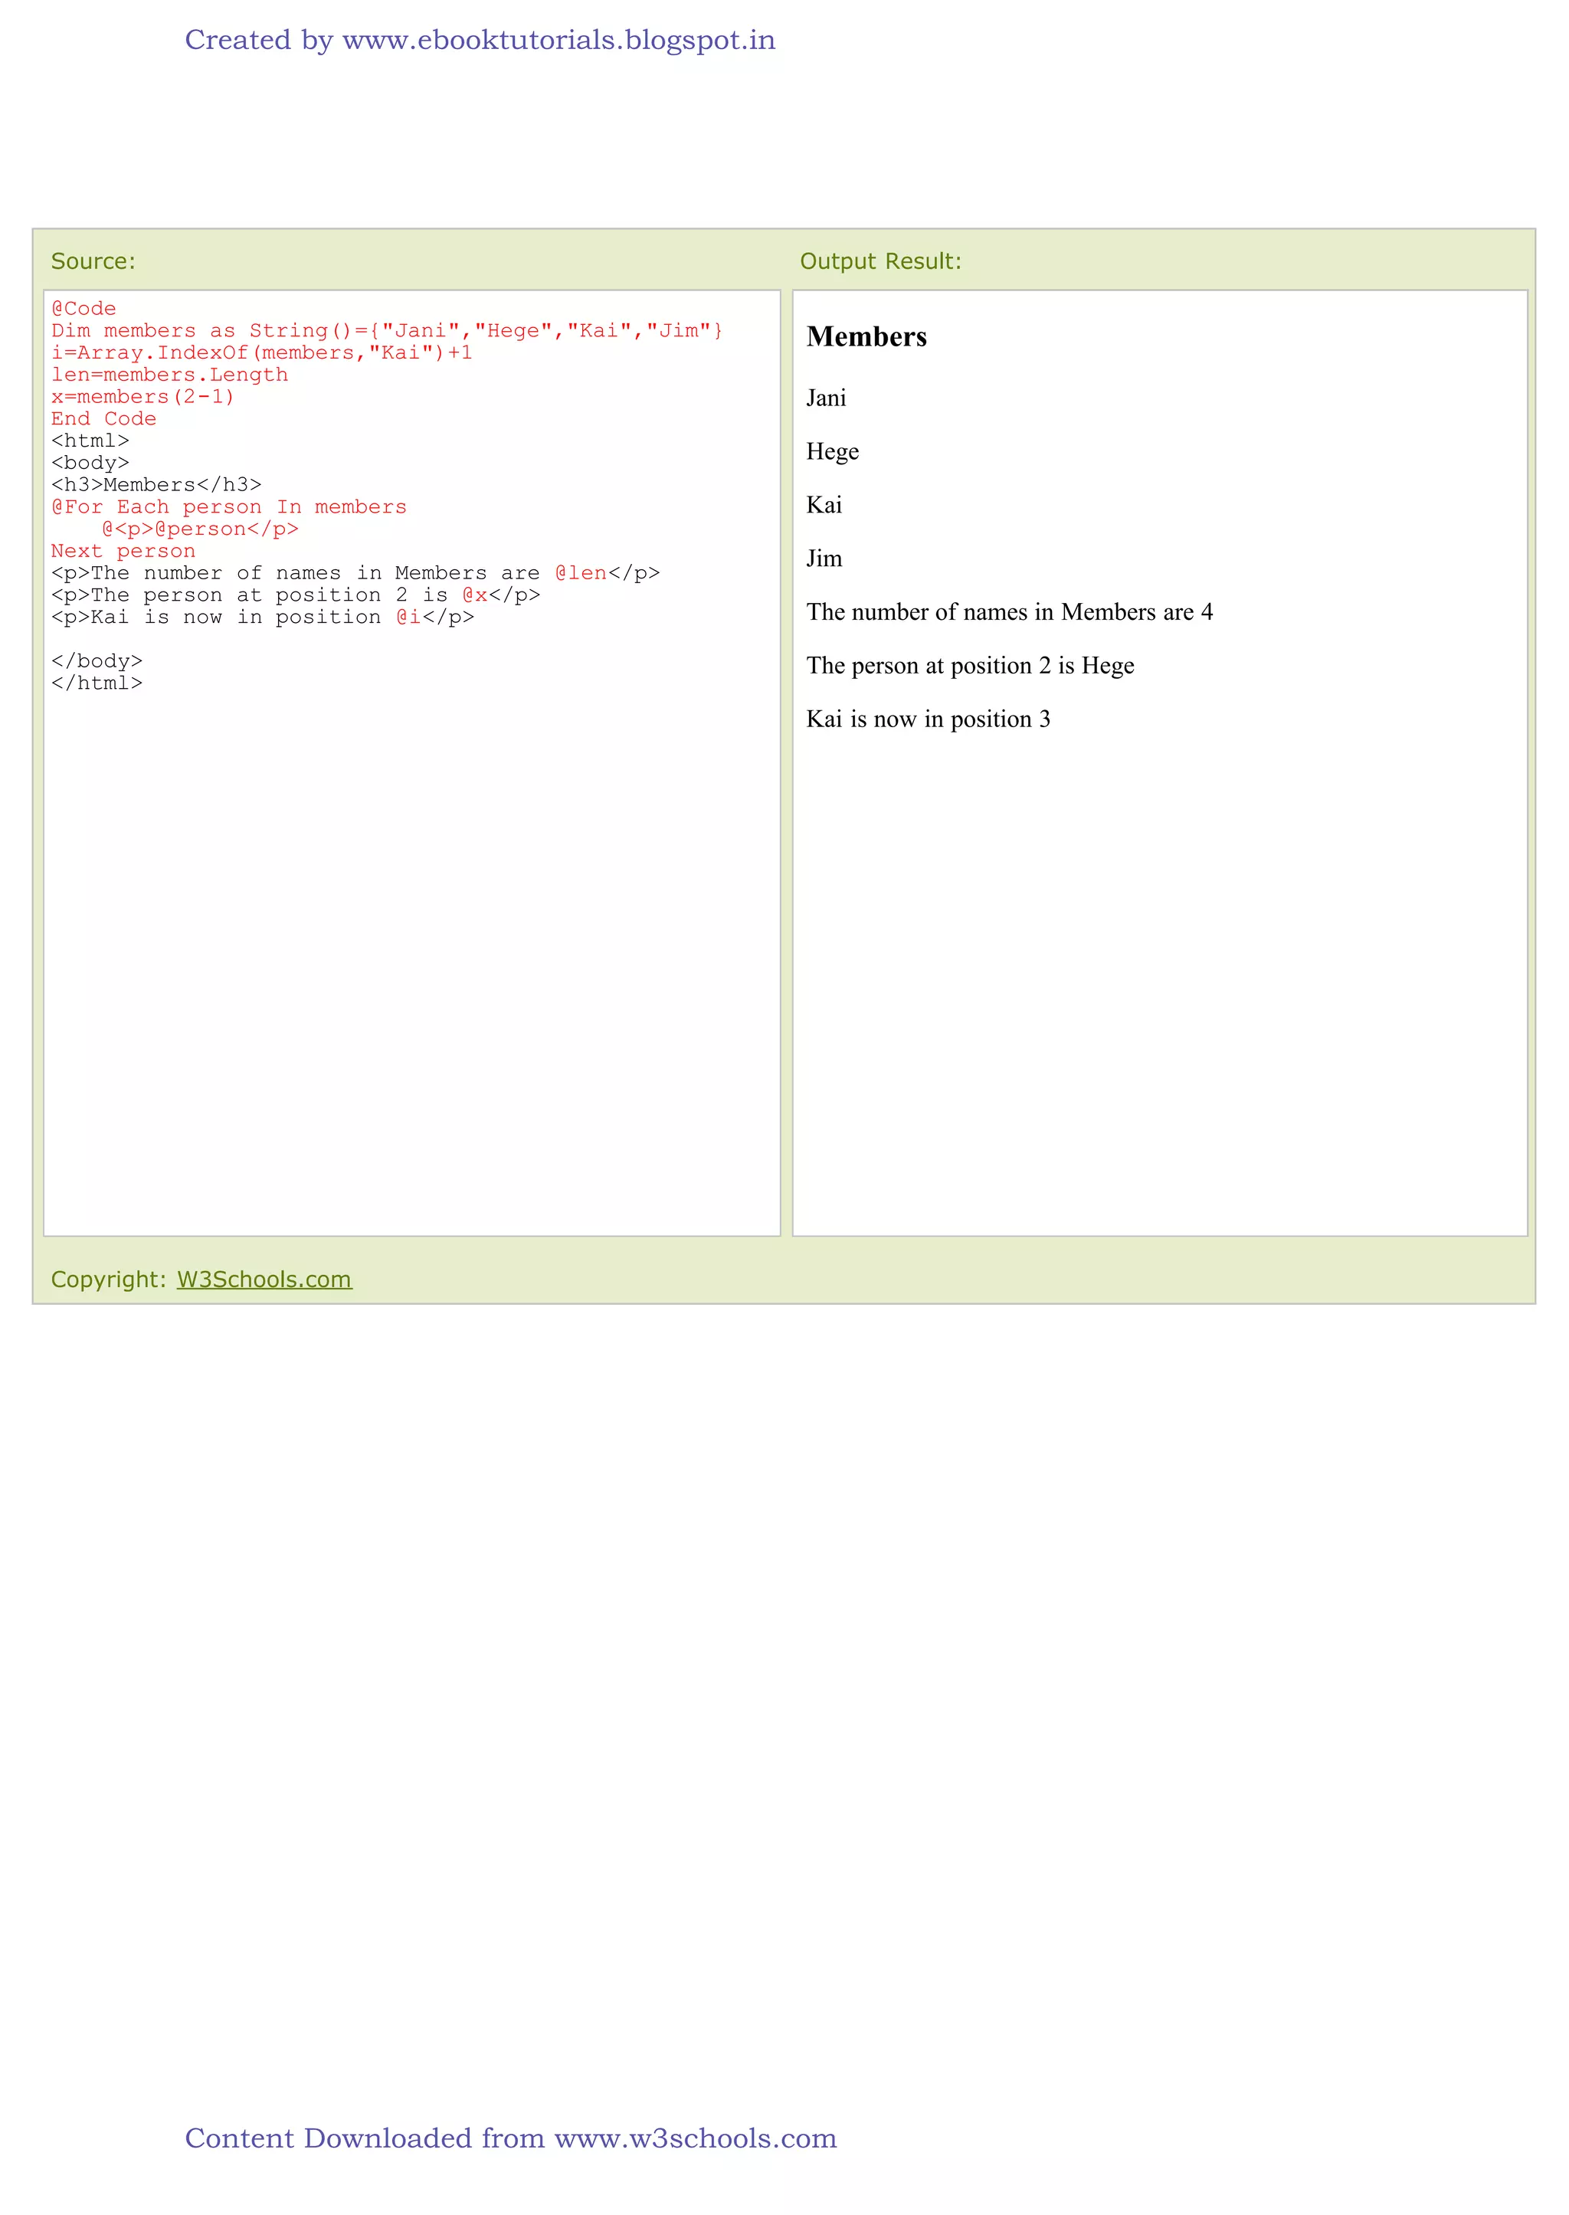This screenshot has height=2215, width=1569.
Task: Click the 'Copyright:' label
Action: click(110, 1279)
